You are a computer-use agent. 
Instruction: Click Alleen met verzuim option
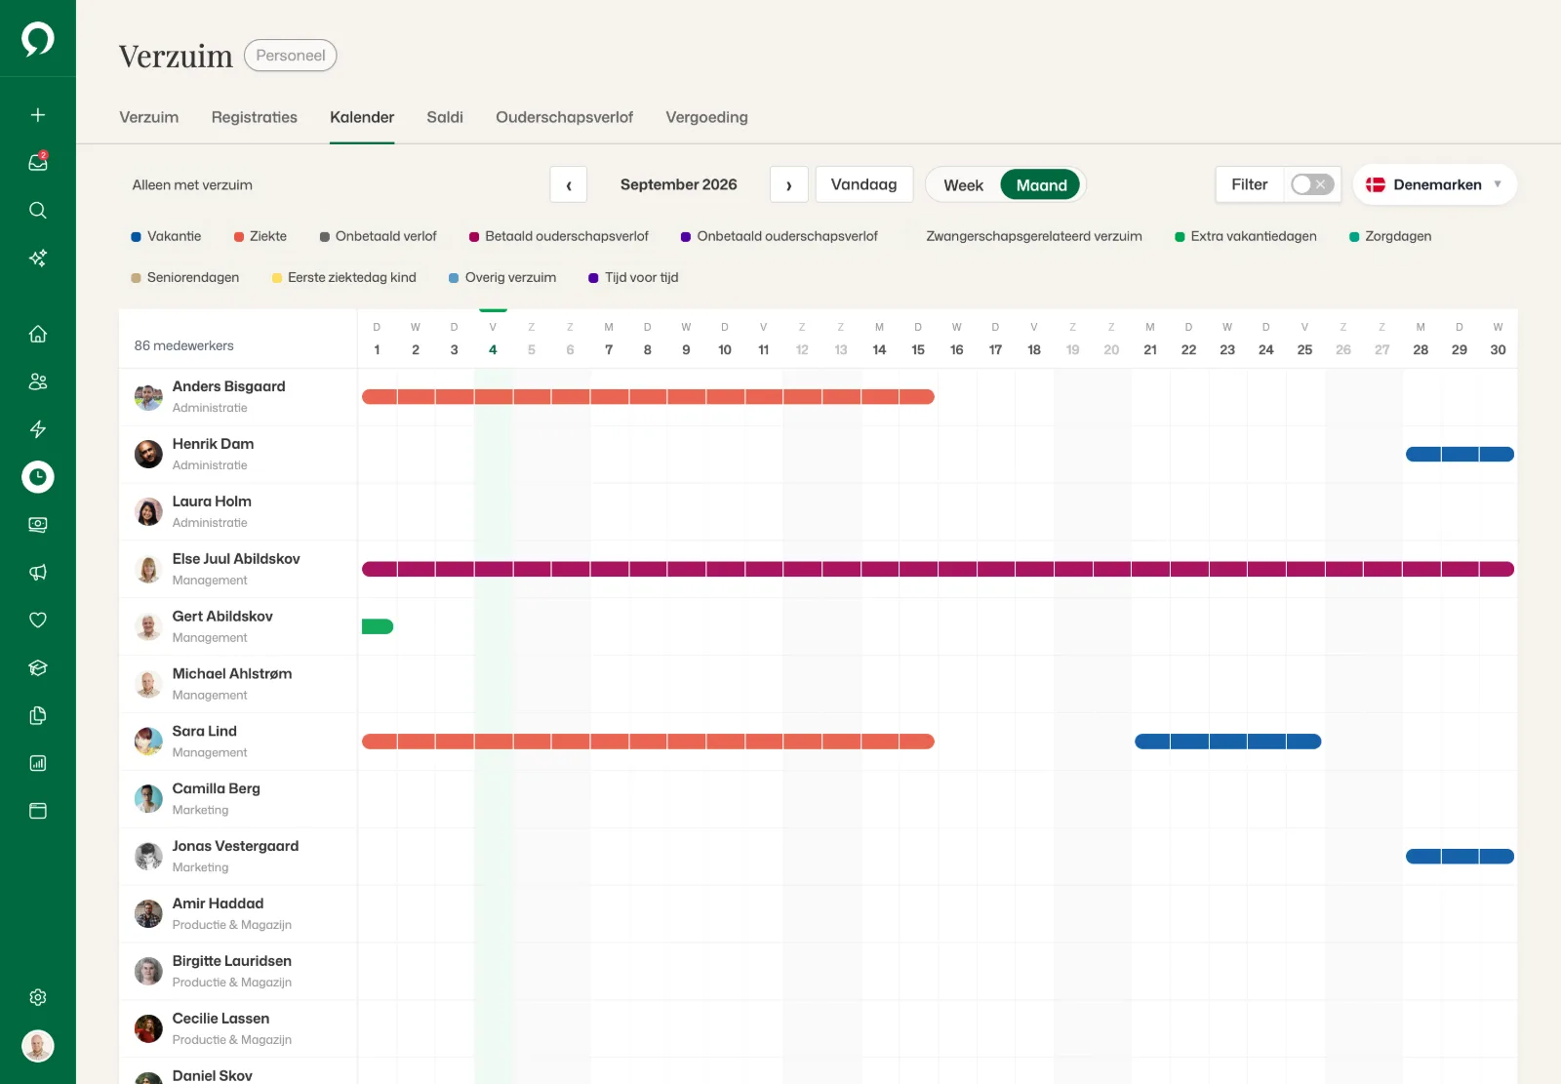point(192,184)
